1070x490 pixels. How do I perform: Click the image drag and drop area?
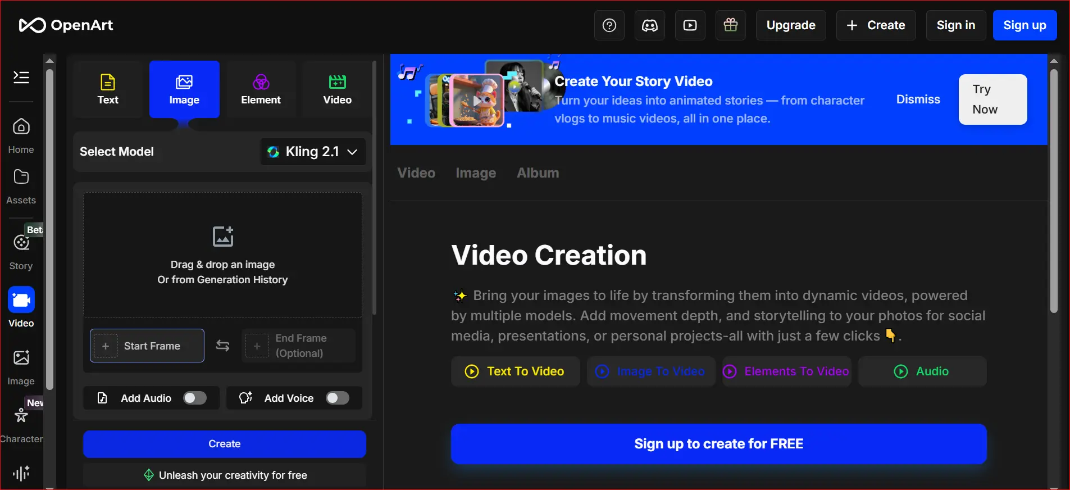pyautogui.click(x=223, y=256)
